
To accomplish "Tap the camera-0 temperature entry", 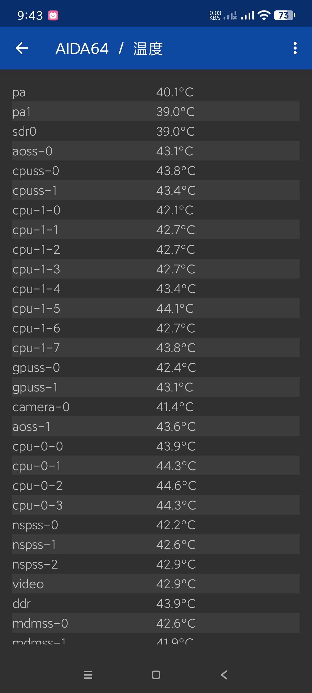I will [x=156, y=407].
